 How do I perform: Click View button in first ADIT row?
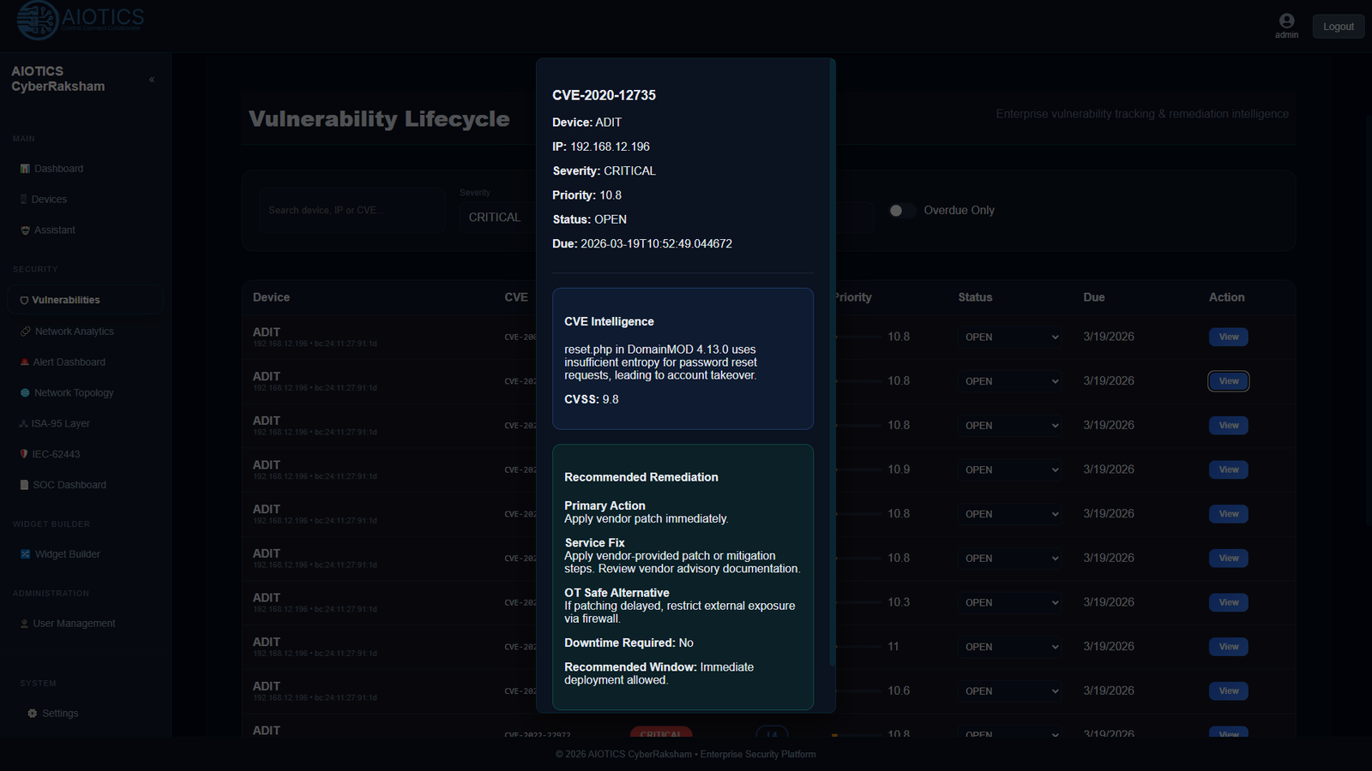click(x=1229, y=338)
